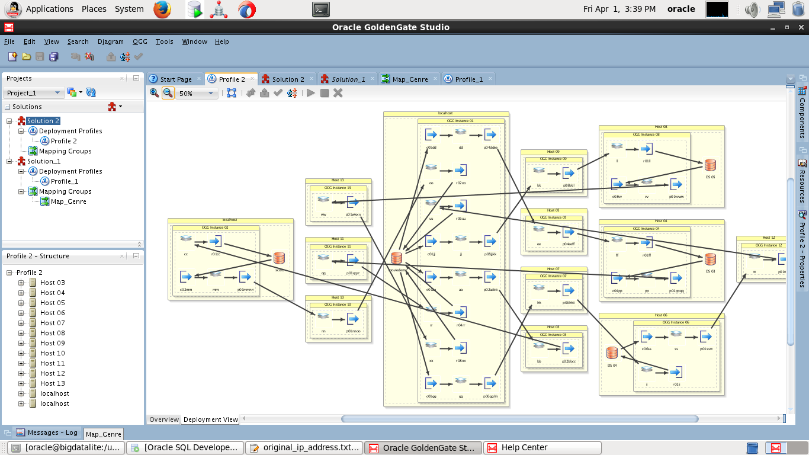Select Map_Genre in the Projects tree
The width and height of the screenshot is (809, 455).
coord(68,201)
